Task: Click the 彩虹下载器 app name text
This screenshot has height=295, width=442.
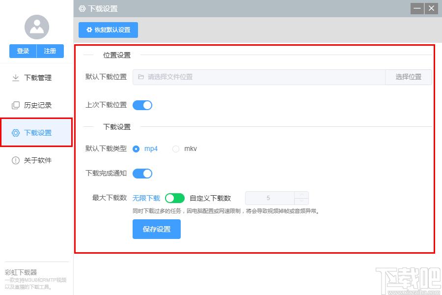Action: tap(21, 272)
